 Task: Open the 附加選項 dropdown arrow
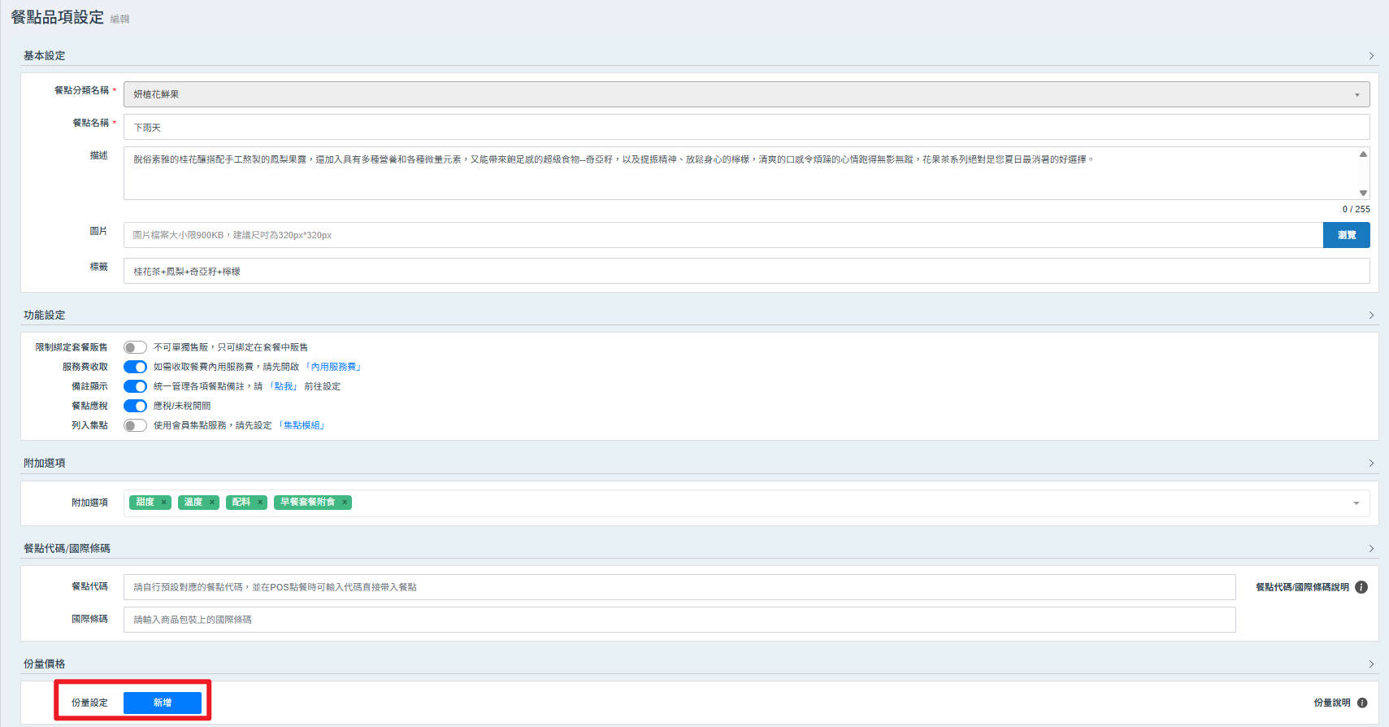pyautogui.click(x=1356, y=503)
